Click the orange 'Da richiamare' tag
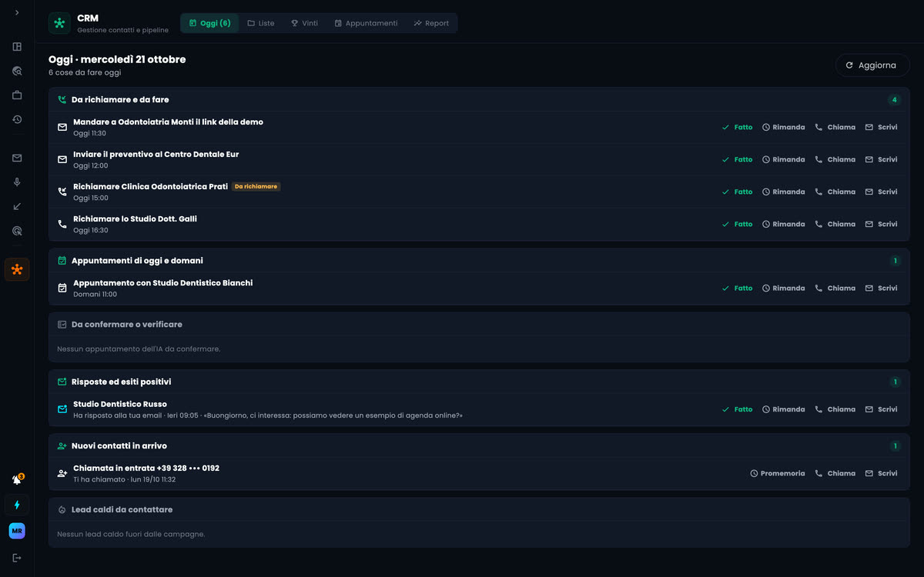Image resolution: width=924 pixels, height=577 pixels. [x=256, y=187]
